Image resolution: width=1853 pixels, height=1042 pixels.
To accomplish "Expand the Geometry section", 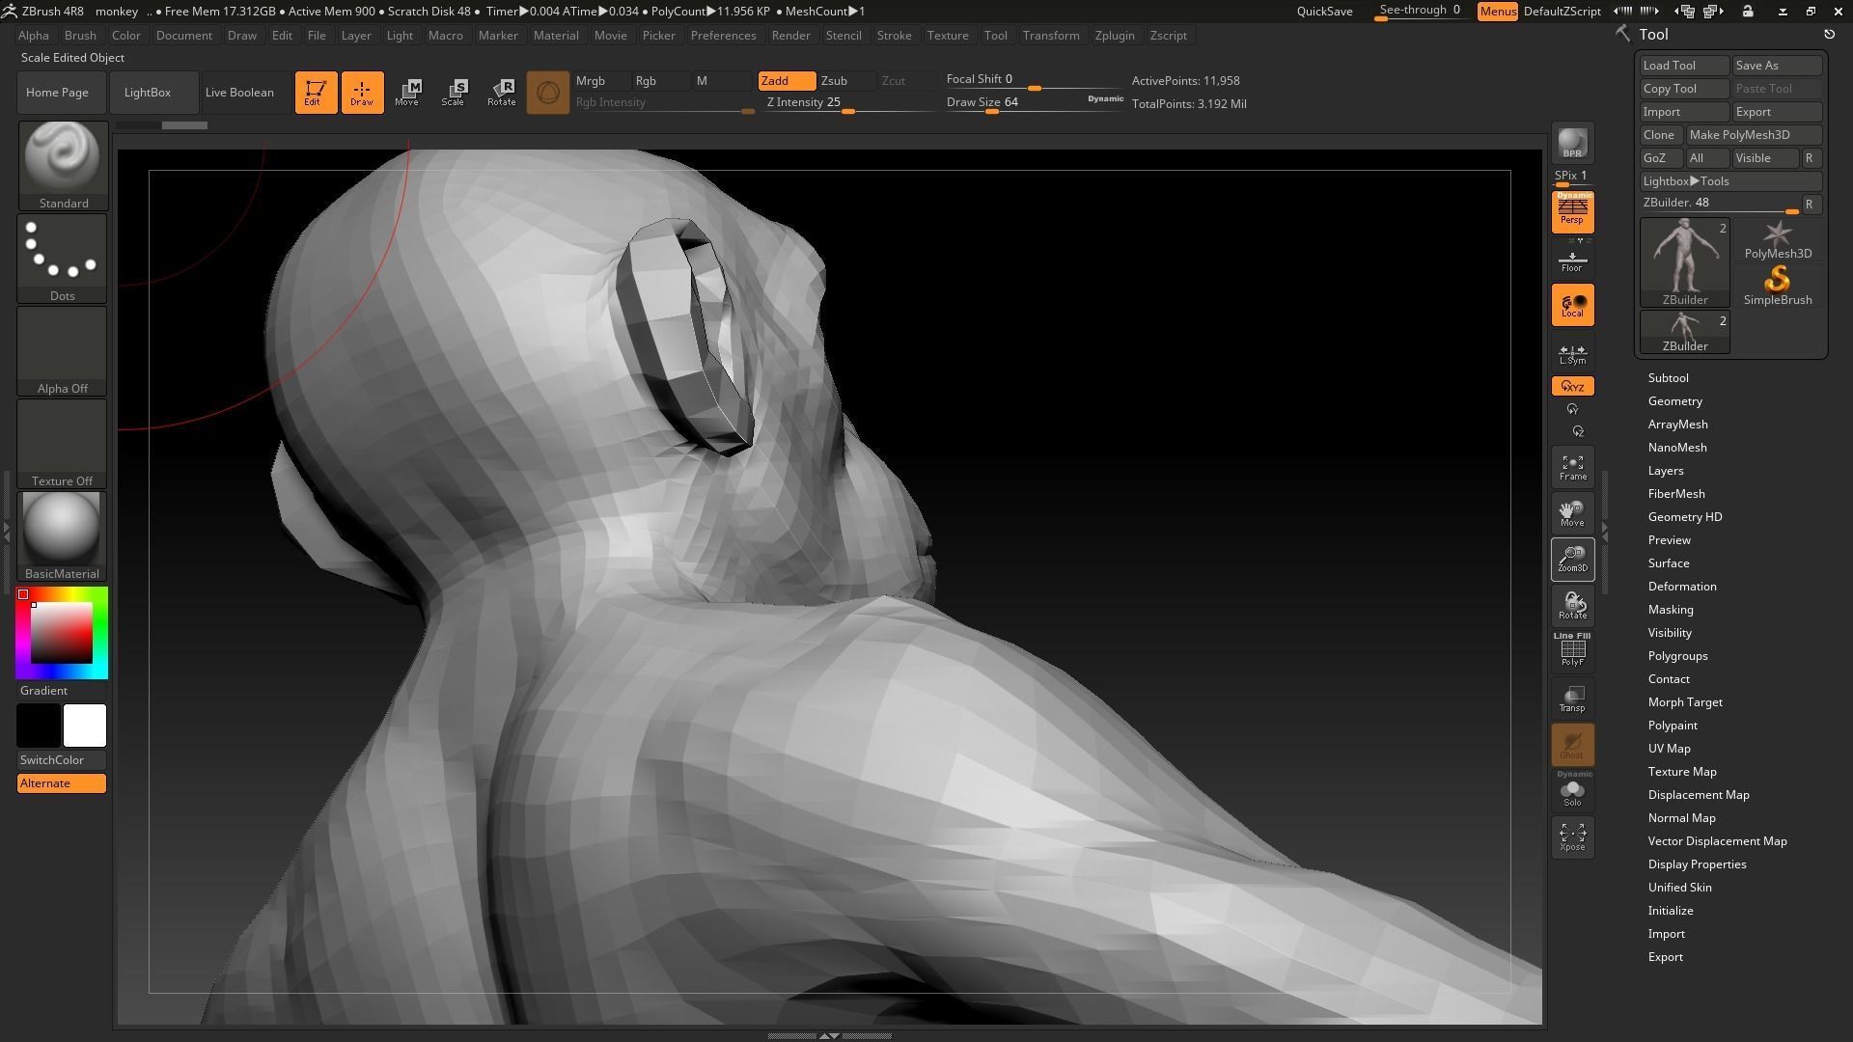I will [x=1674, y=401].
